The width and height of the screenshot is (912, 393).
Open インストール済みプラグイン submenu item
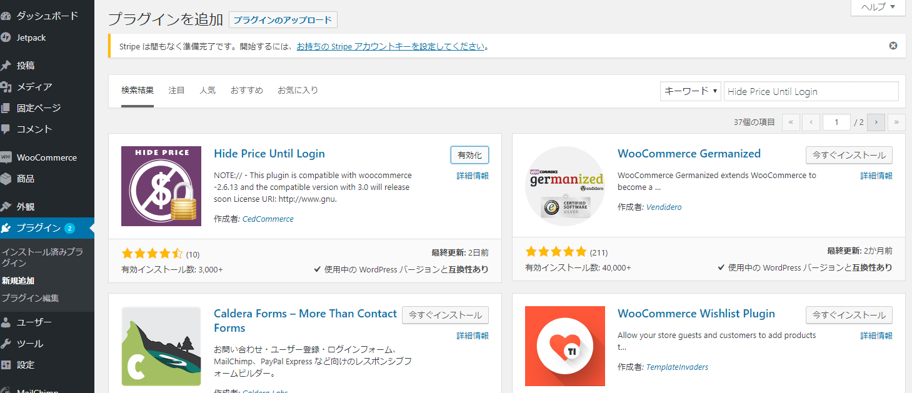(x=43, y=257)
